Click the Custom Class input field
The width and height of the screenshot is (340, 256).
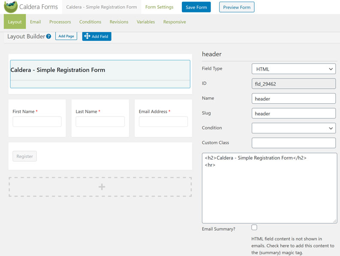point(294,143)
